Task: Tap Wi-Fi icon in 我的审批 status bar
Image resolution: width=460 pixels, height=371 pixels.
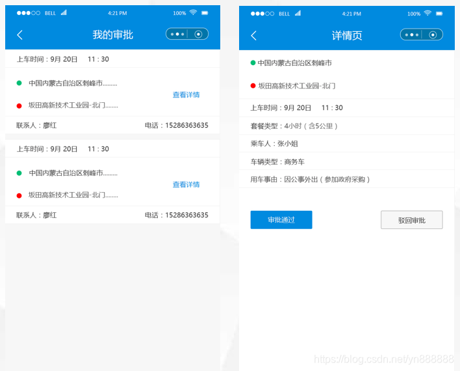Action: [193, 12]
